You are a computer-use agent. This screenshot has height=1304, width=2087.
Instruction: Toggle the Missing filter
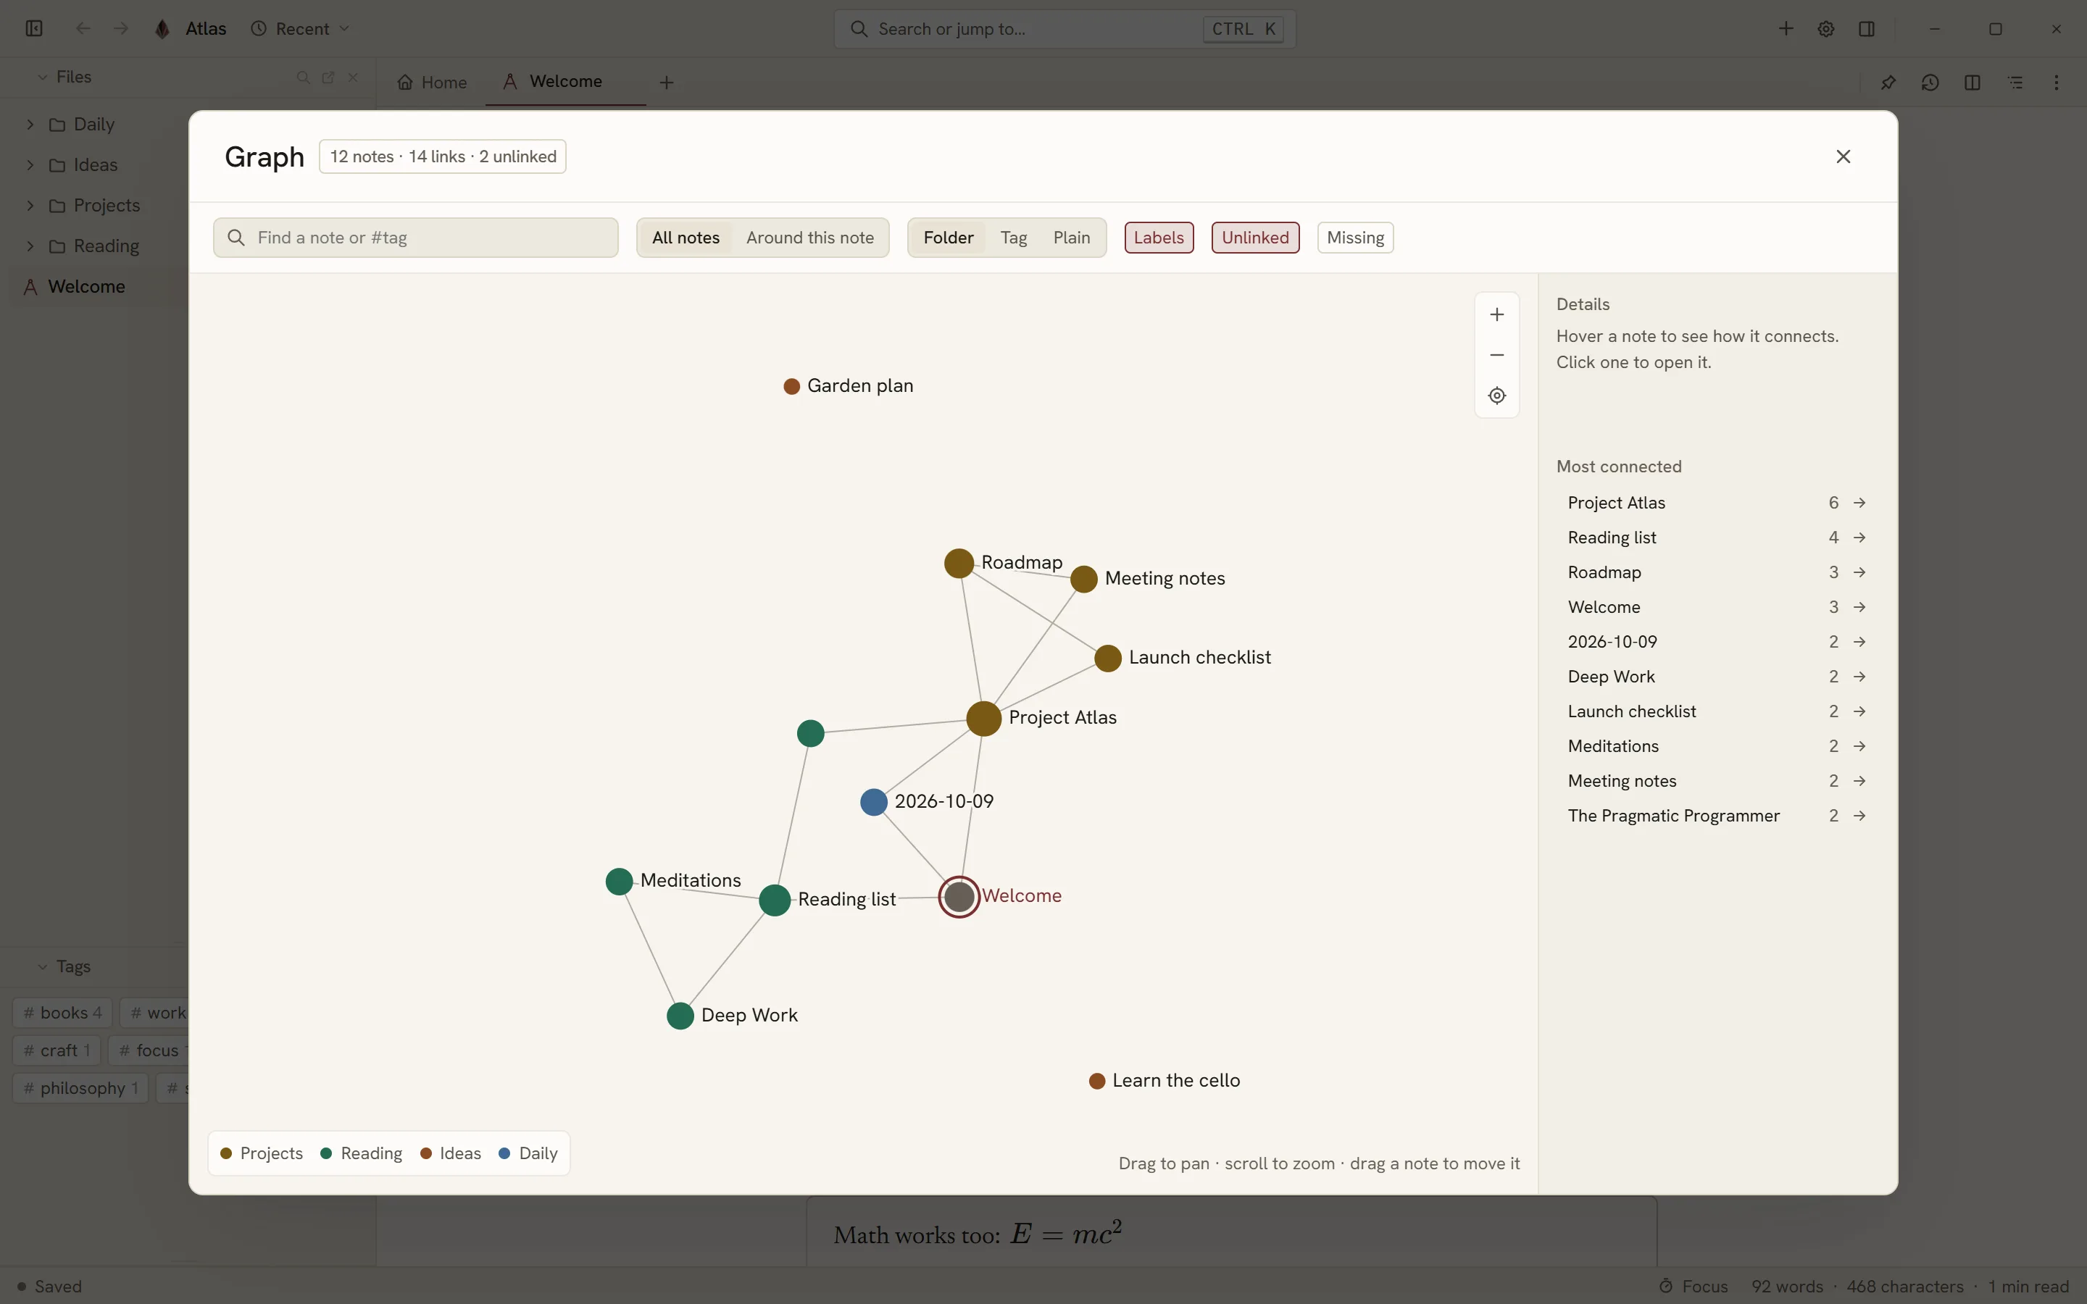[x=1355, y=238]
